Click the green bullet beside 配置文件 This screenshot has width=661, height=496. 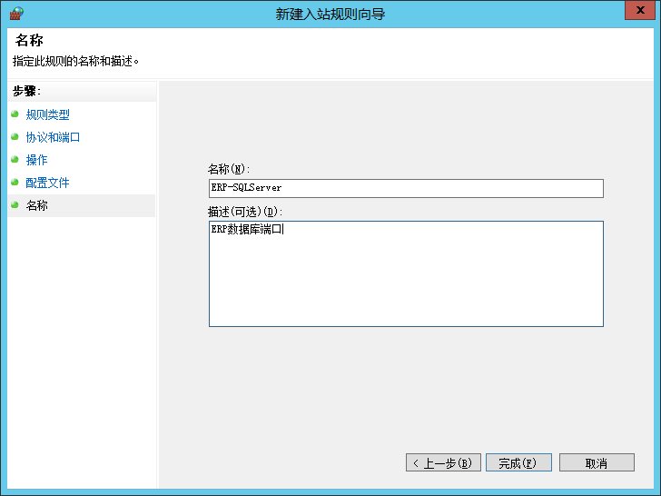(15, 183)
